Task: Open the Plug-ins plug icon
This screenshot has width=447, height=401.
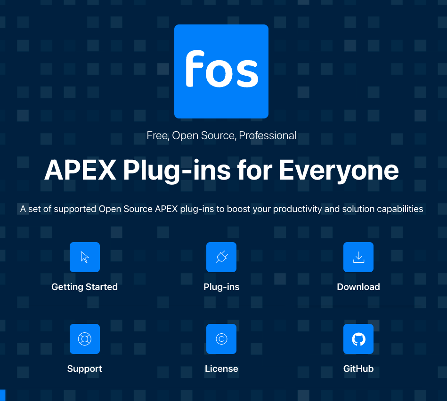Action: coord(221,257)
